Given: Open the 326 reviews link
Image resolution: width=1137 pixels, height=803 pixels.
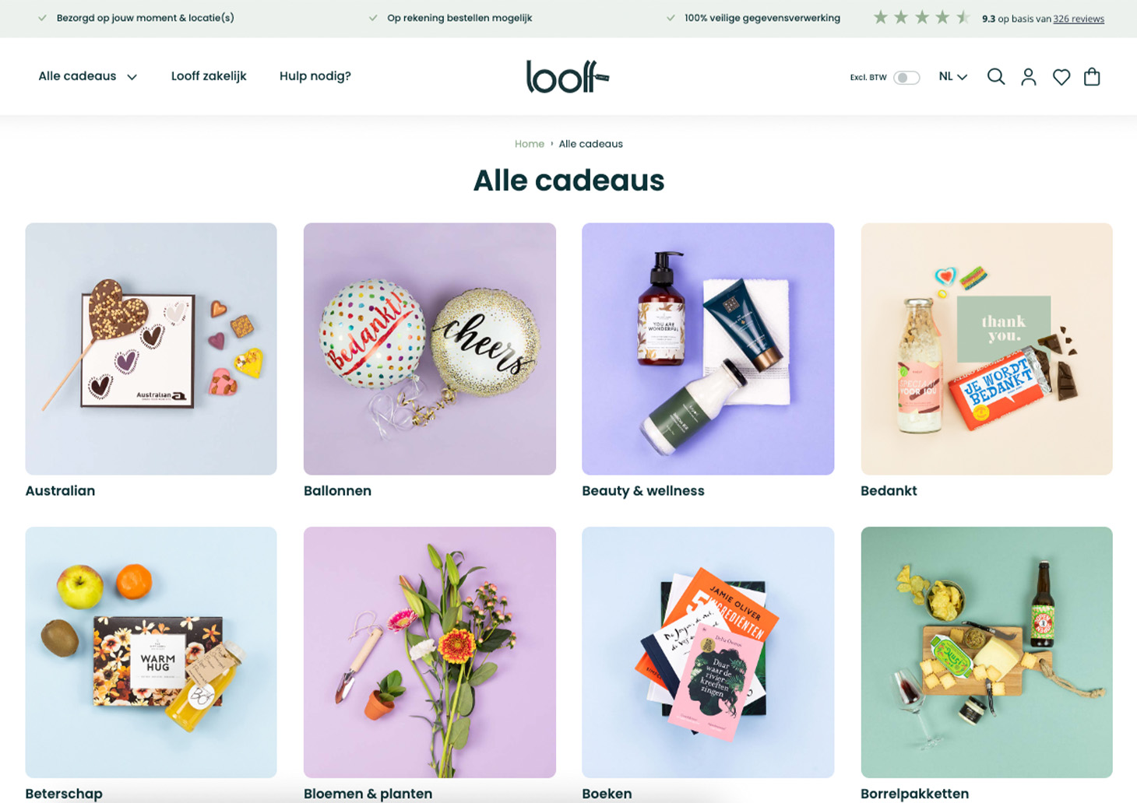Looking at the screenshot, I should pyautogui.click(x=1079, y=19).
